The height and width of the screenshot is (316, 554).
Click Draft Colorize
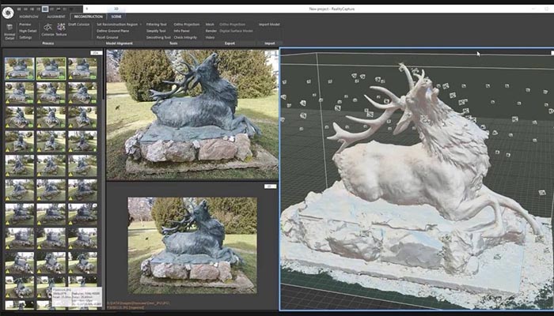click(79, 24)
